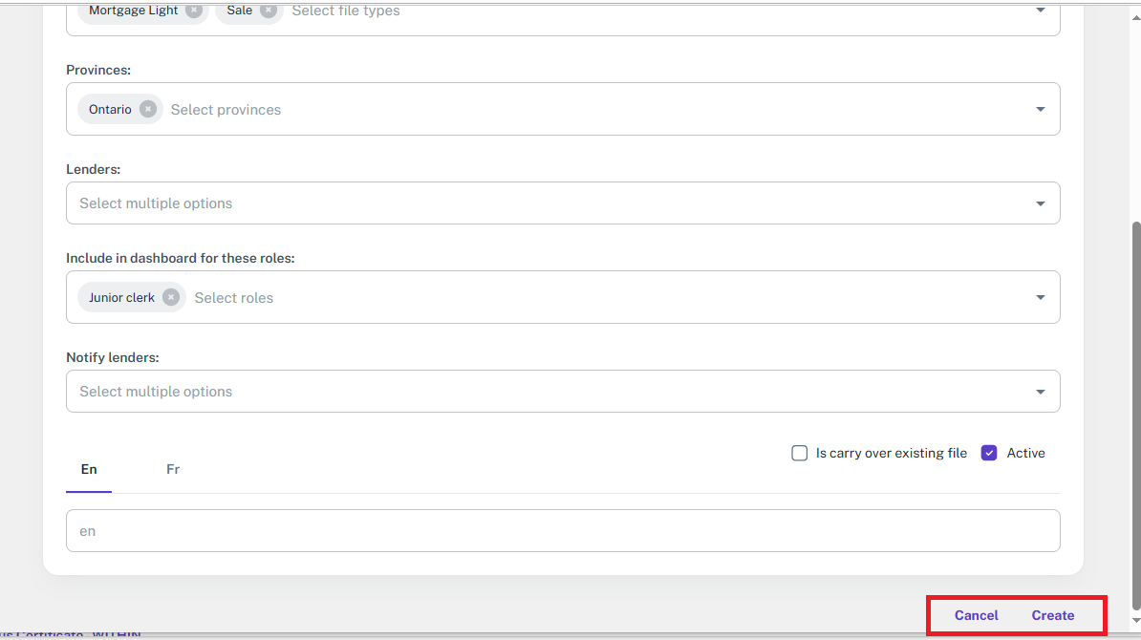Click the Cancel button
The height and width of the screenshot is (640, 1141).
pos(976,615)
